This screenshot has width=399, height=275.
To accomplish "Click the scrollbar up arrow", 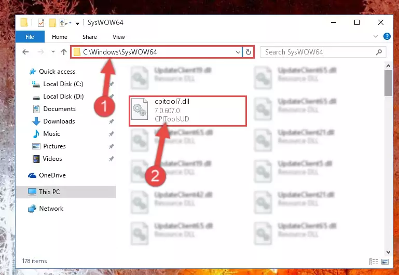I will pos(388,66).
